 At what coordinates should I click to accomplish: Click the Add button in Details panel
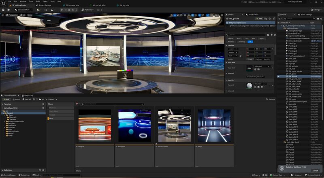tap(258, 19)
